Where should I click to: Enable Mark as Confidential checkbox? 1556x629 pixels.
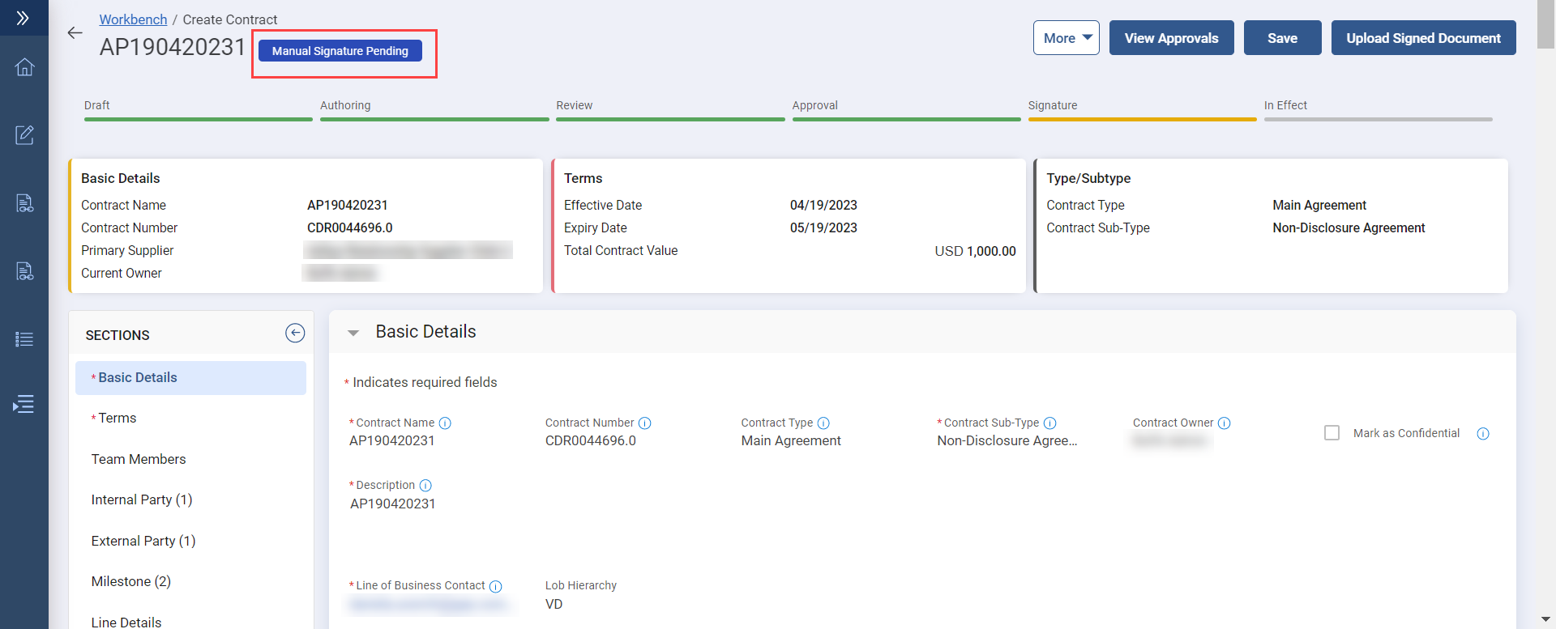pos(1332,433)
